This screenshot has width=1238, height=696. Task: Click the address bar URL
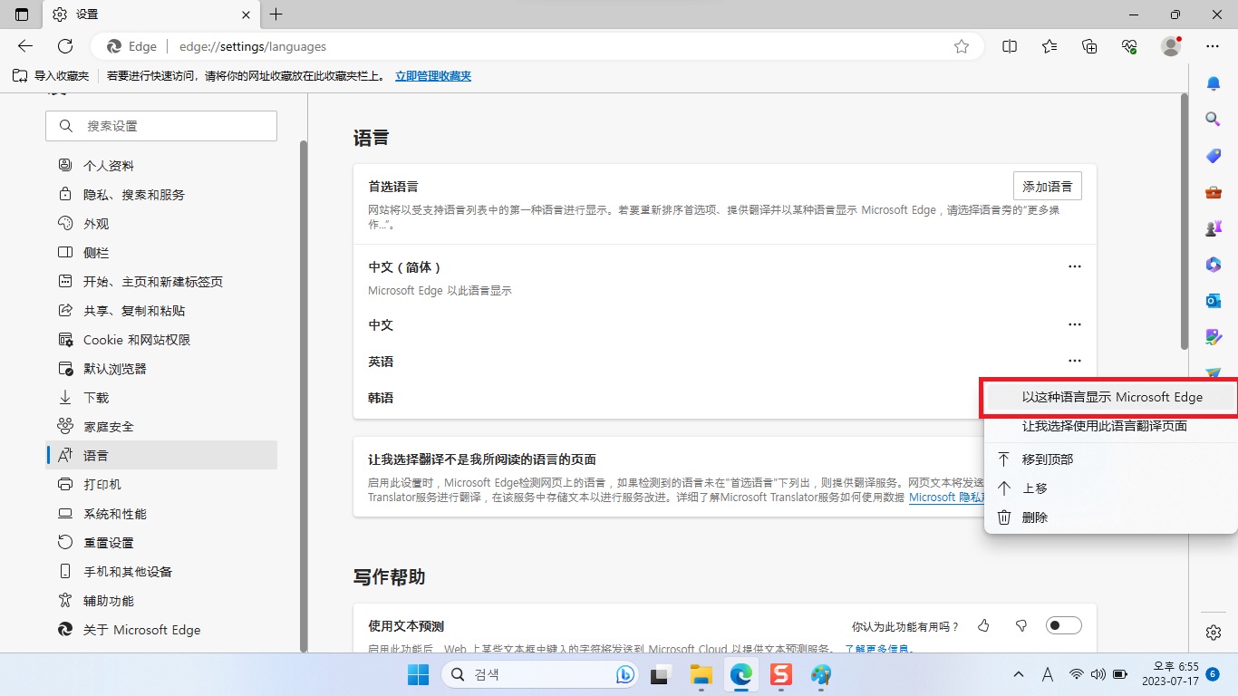(252, 46)
